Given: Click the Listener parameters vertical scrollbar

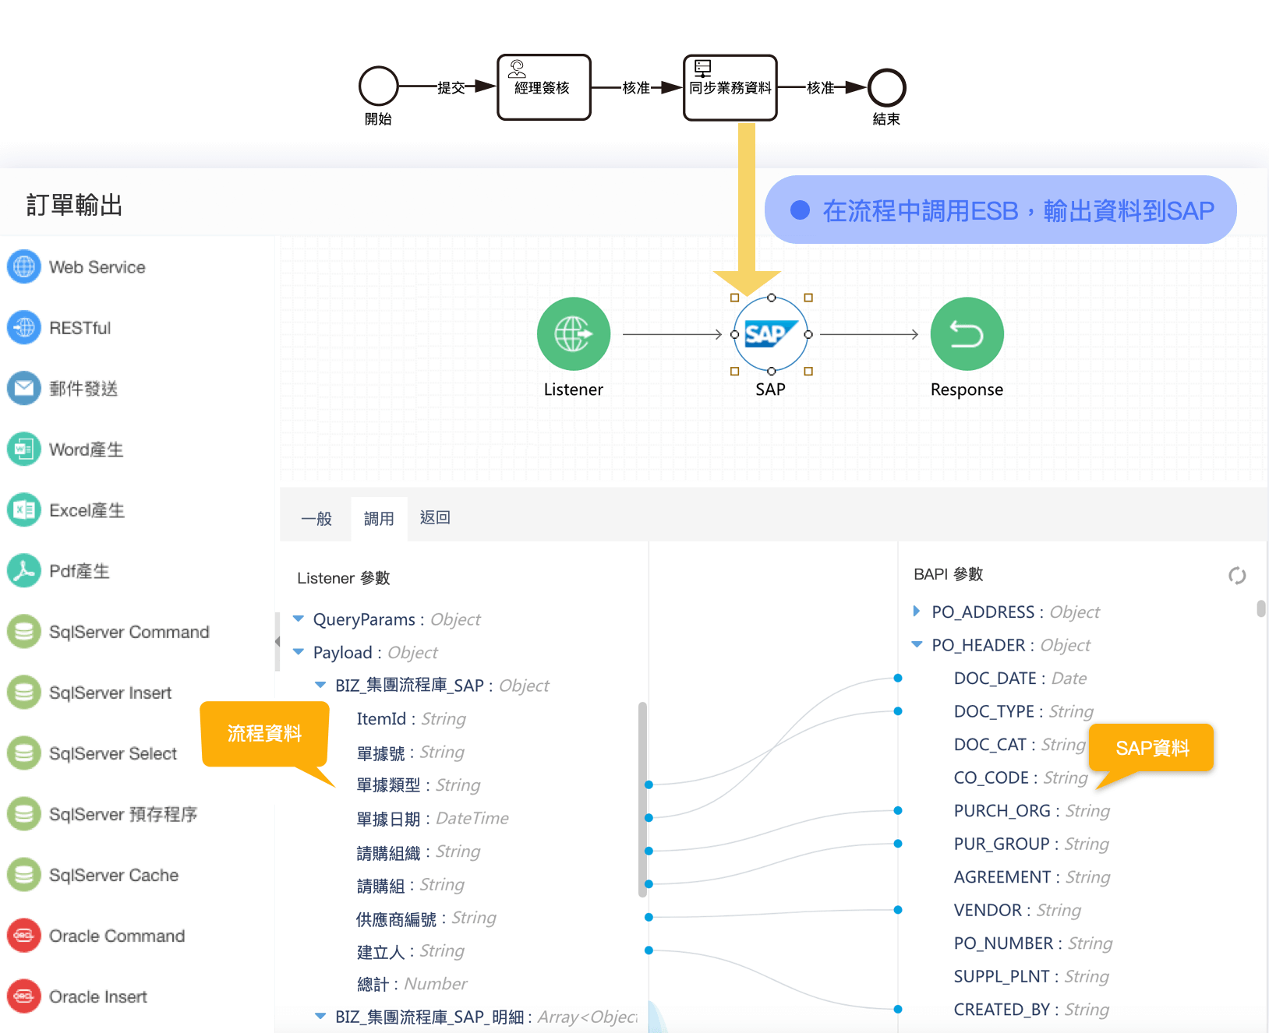Looking at the screenshot, I should (643, 799).
